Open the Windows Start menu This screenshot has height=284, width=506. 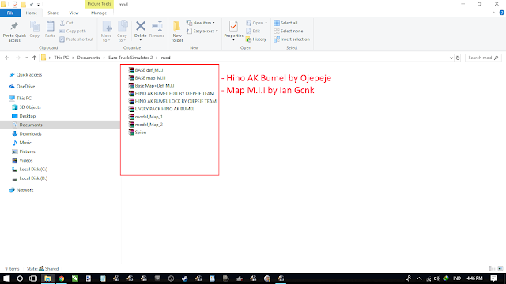[x=6, y=278]
